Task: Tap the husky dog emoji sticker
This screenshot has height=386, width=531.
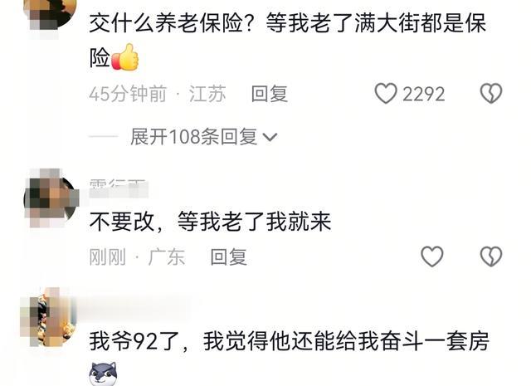Action: pos(103,374)
